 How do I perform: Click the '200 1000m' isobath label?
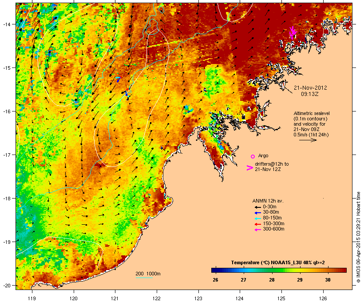[148, 274]
